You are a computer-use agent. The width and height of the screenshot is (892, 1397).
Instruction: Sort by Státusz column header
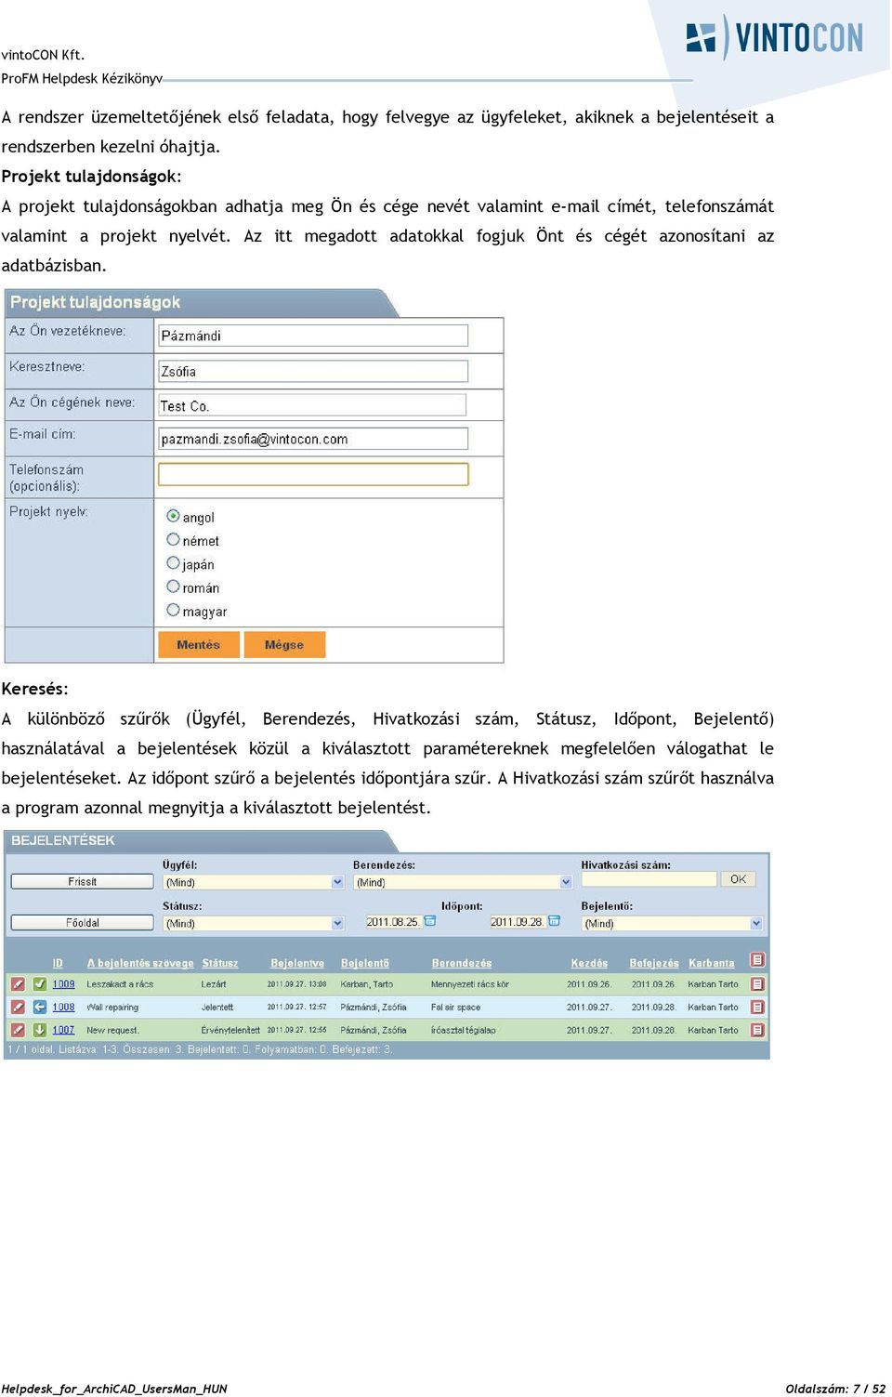[x=220, y=963]
